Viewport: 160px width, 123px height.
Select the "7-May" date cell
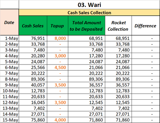coord(9,73)
